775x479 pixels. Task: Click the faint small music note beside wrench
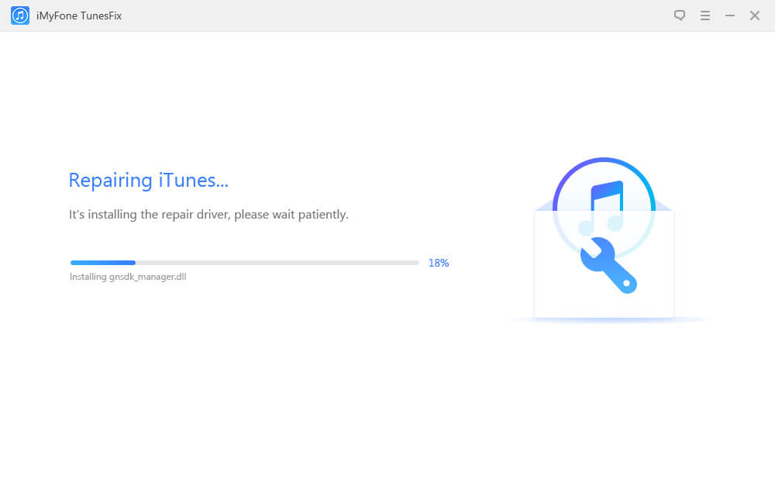pos(587,227)
